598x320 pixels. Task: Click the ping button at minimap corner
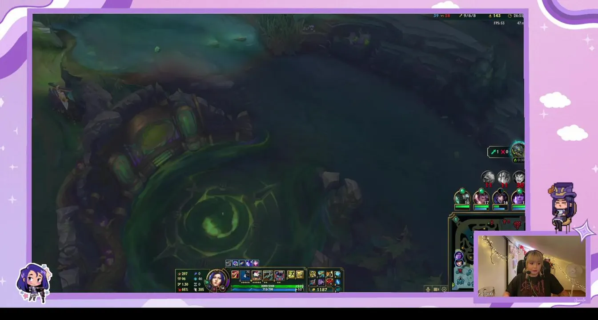point(456,220)
